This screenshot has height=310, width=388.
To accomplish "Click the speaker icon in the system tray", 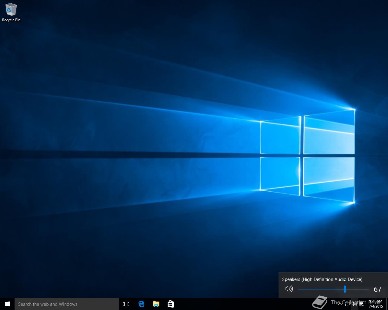I will (x=354, y=304).
